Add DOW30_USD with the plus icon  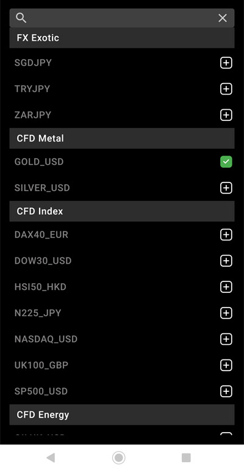tap(226, 261)
